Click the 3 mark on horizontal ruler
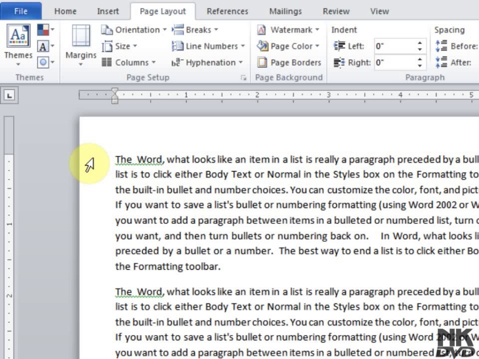The height and width of the screenshot is (359, 479). [x=329, y=95]
